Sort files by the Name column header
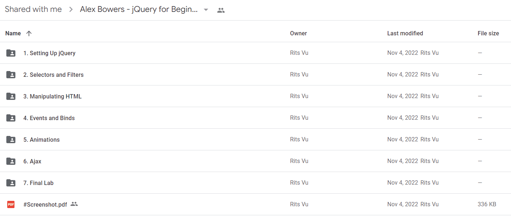This screenshot has width=511, height=216. 13,33
